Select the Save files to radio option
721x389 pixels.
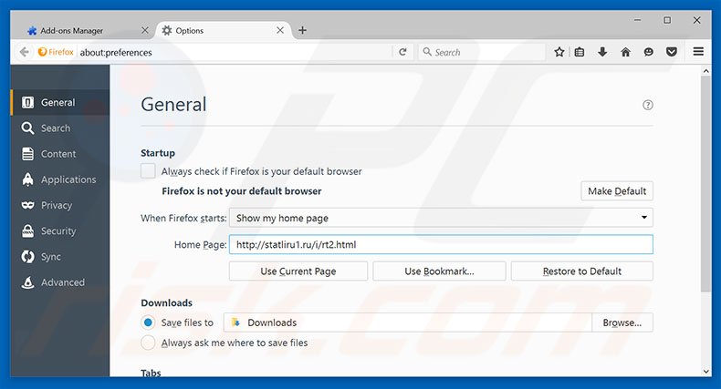(x=148, y=322)
